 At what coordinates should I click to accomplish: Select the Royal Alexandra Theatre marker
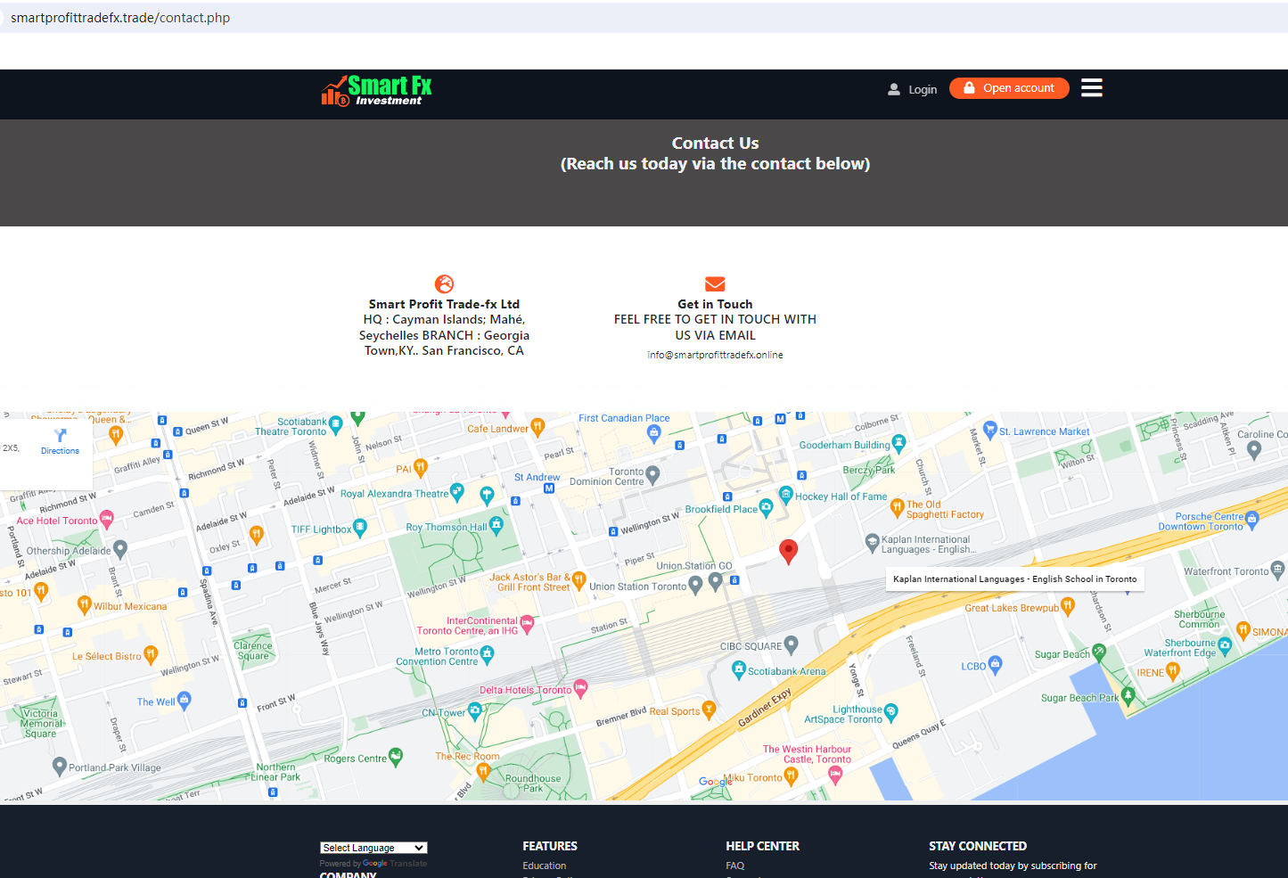click(x=457, y=490)
